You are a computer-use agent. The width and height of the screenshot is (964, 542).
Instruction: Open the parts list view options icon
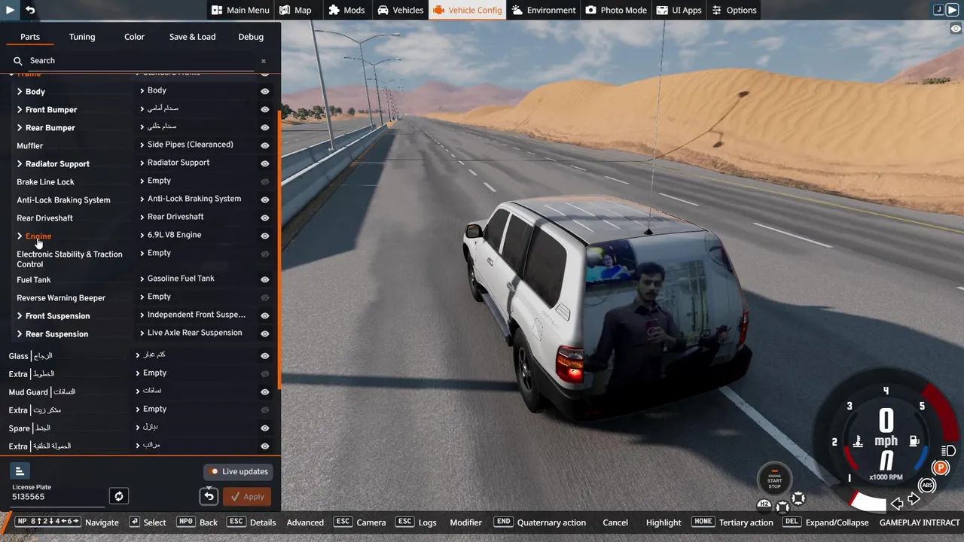20,470
